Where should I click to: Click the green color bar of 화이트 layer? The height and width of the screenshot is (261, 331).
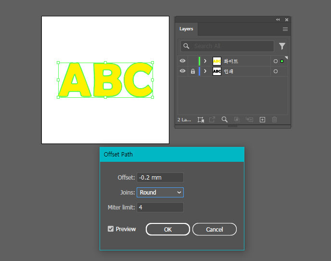pyautogui.click(x=199, y=61)
